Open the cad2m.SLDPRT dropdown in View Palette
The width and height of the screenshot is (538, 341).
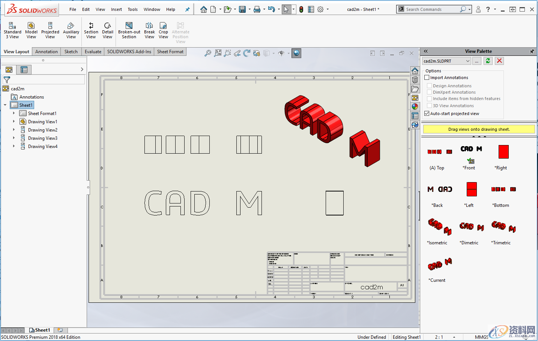coord(467,61)
